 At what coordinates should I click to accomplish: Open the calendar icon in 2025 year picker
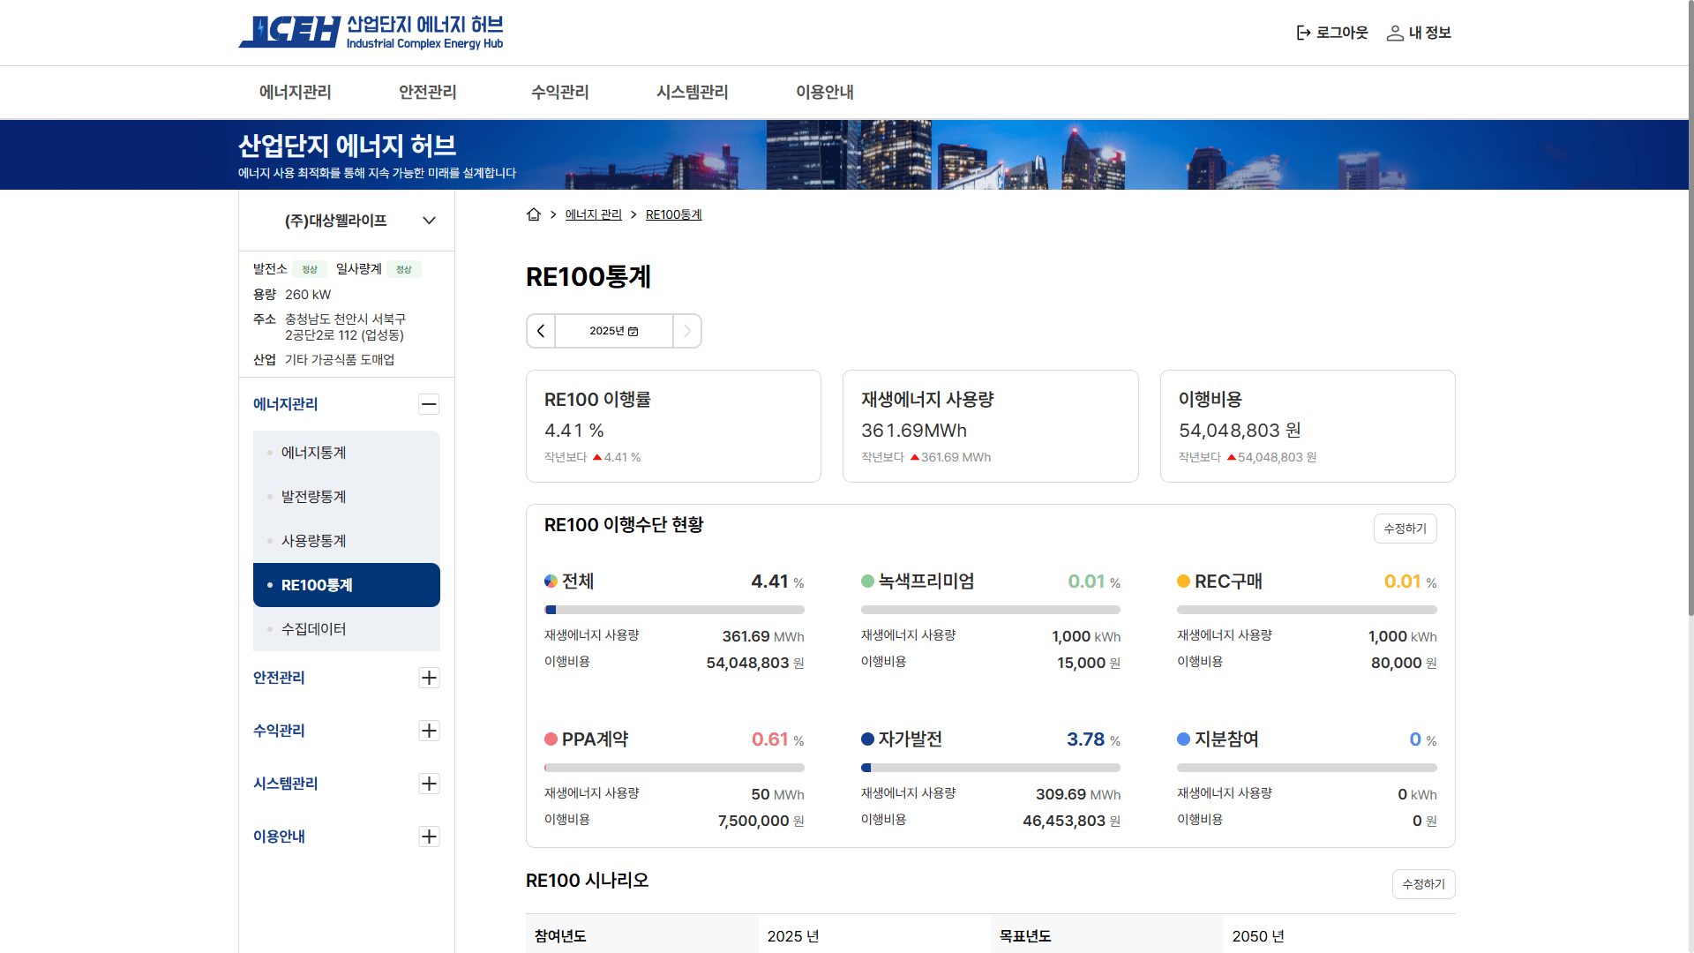pos(633,331)
